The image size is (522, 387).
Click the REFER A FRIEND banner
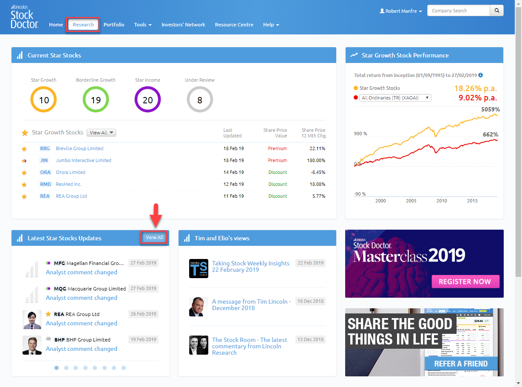pos(460,364)
